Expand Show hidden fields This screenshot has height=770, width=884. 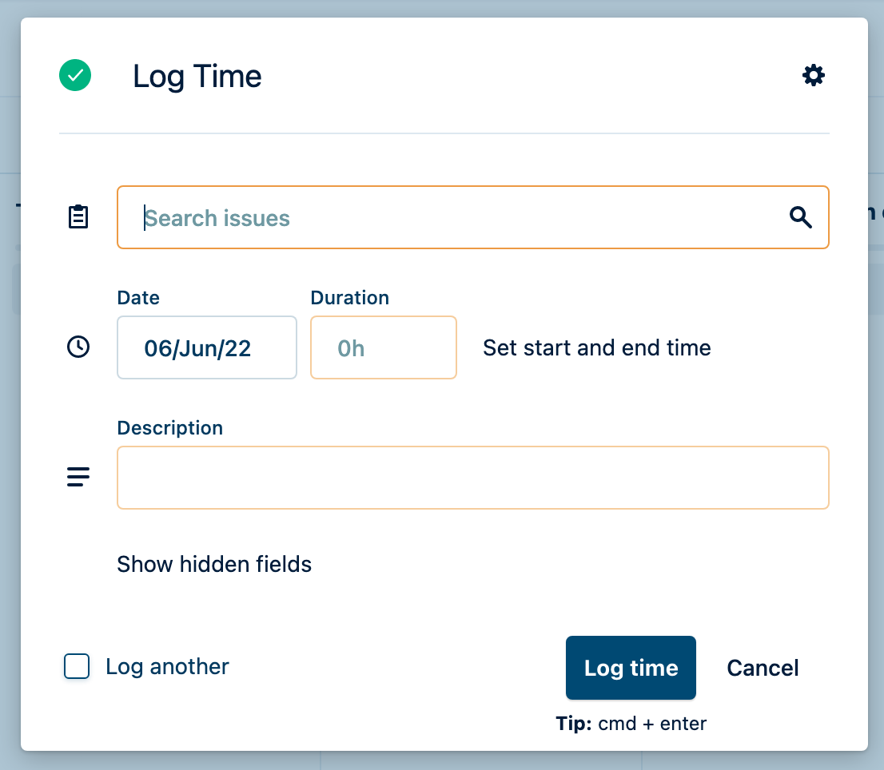click(x=214, y=565)
